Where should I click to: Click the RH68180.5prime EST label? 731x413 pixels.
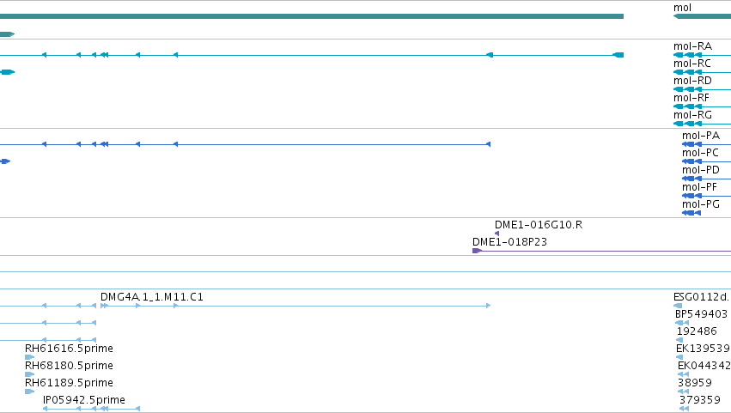click(69, 366)
